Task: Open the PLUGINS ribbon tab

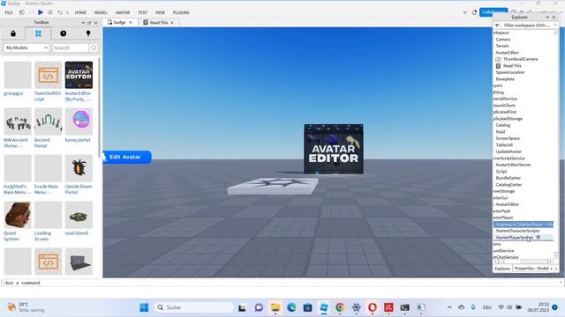Action: coord(181,12)
